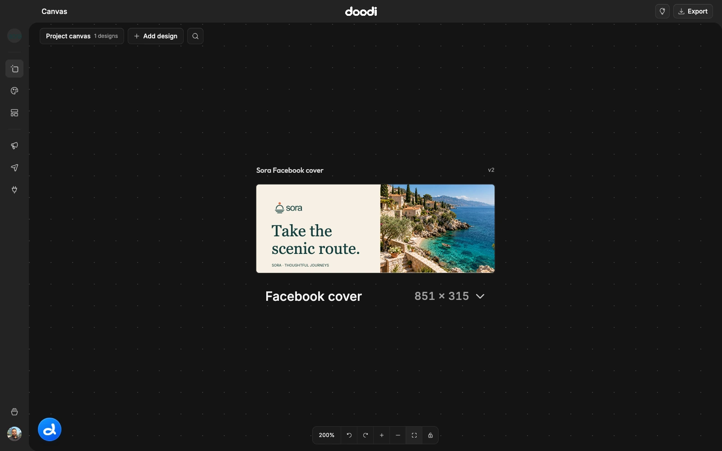The height and width of the screenshot is (451, 722).
Task: Open the user profile avatar
Action: (x=14, y=434)
